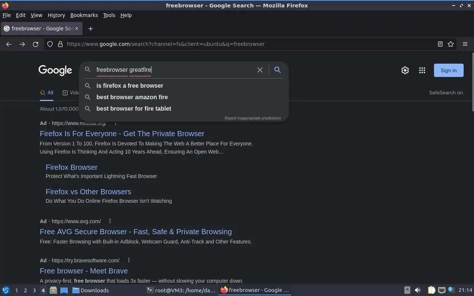Choose suggestion best browser amazon fire
Screen dimensions: 474x296
point(184,97)
